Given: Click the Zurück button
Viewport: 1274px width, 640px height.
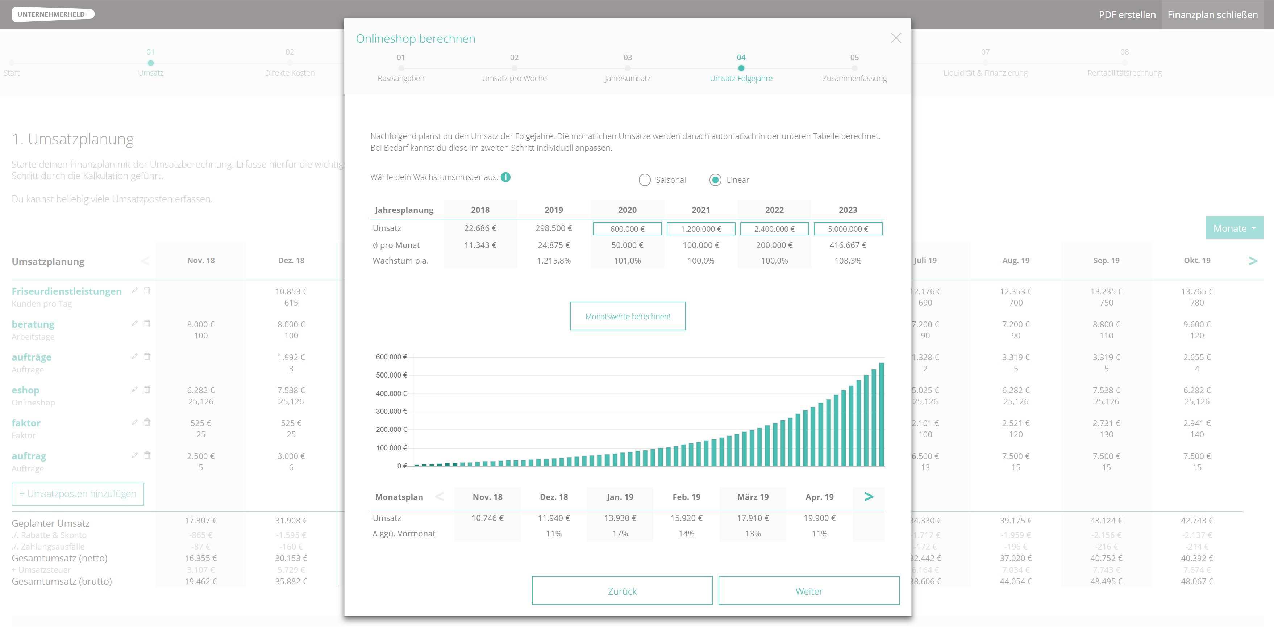Looking at the screenshot, I should tap(622, 590).
